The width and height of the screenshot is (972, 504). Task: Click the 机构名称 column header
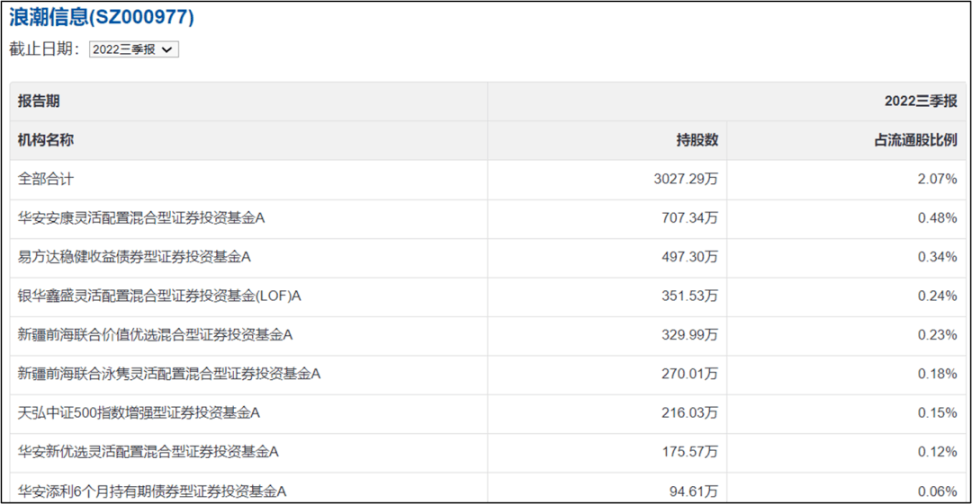[46, 140]
